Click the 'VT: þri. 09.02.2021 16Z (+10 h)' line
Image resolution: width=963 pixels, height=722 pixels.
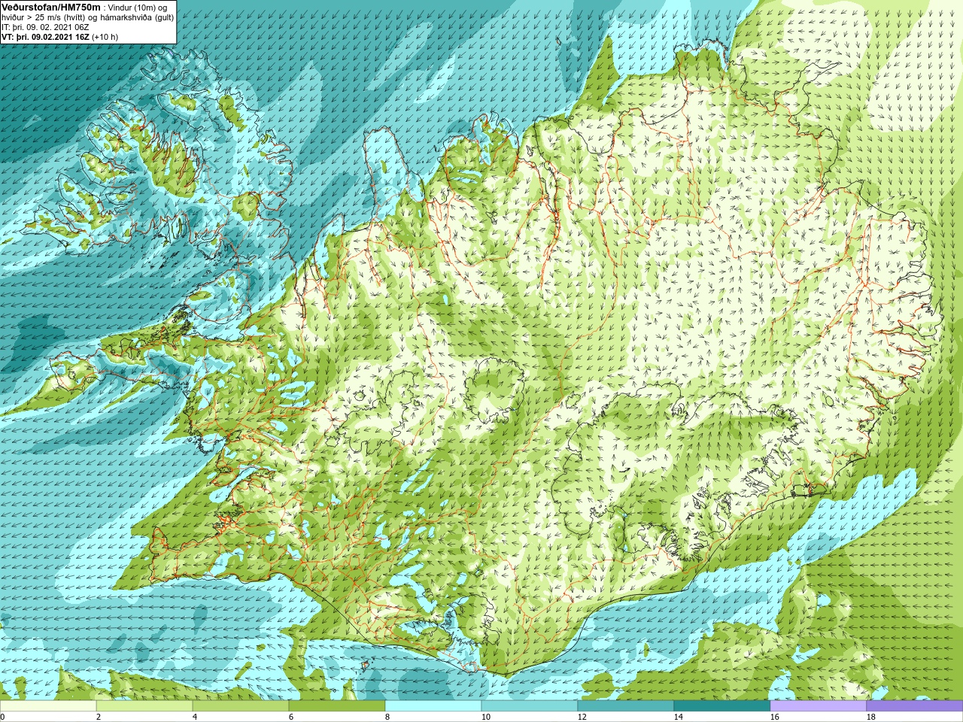tap(60, 36)
